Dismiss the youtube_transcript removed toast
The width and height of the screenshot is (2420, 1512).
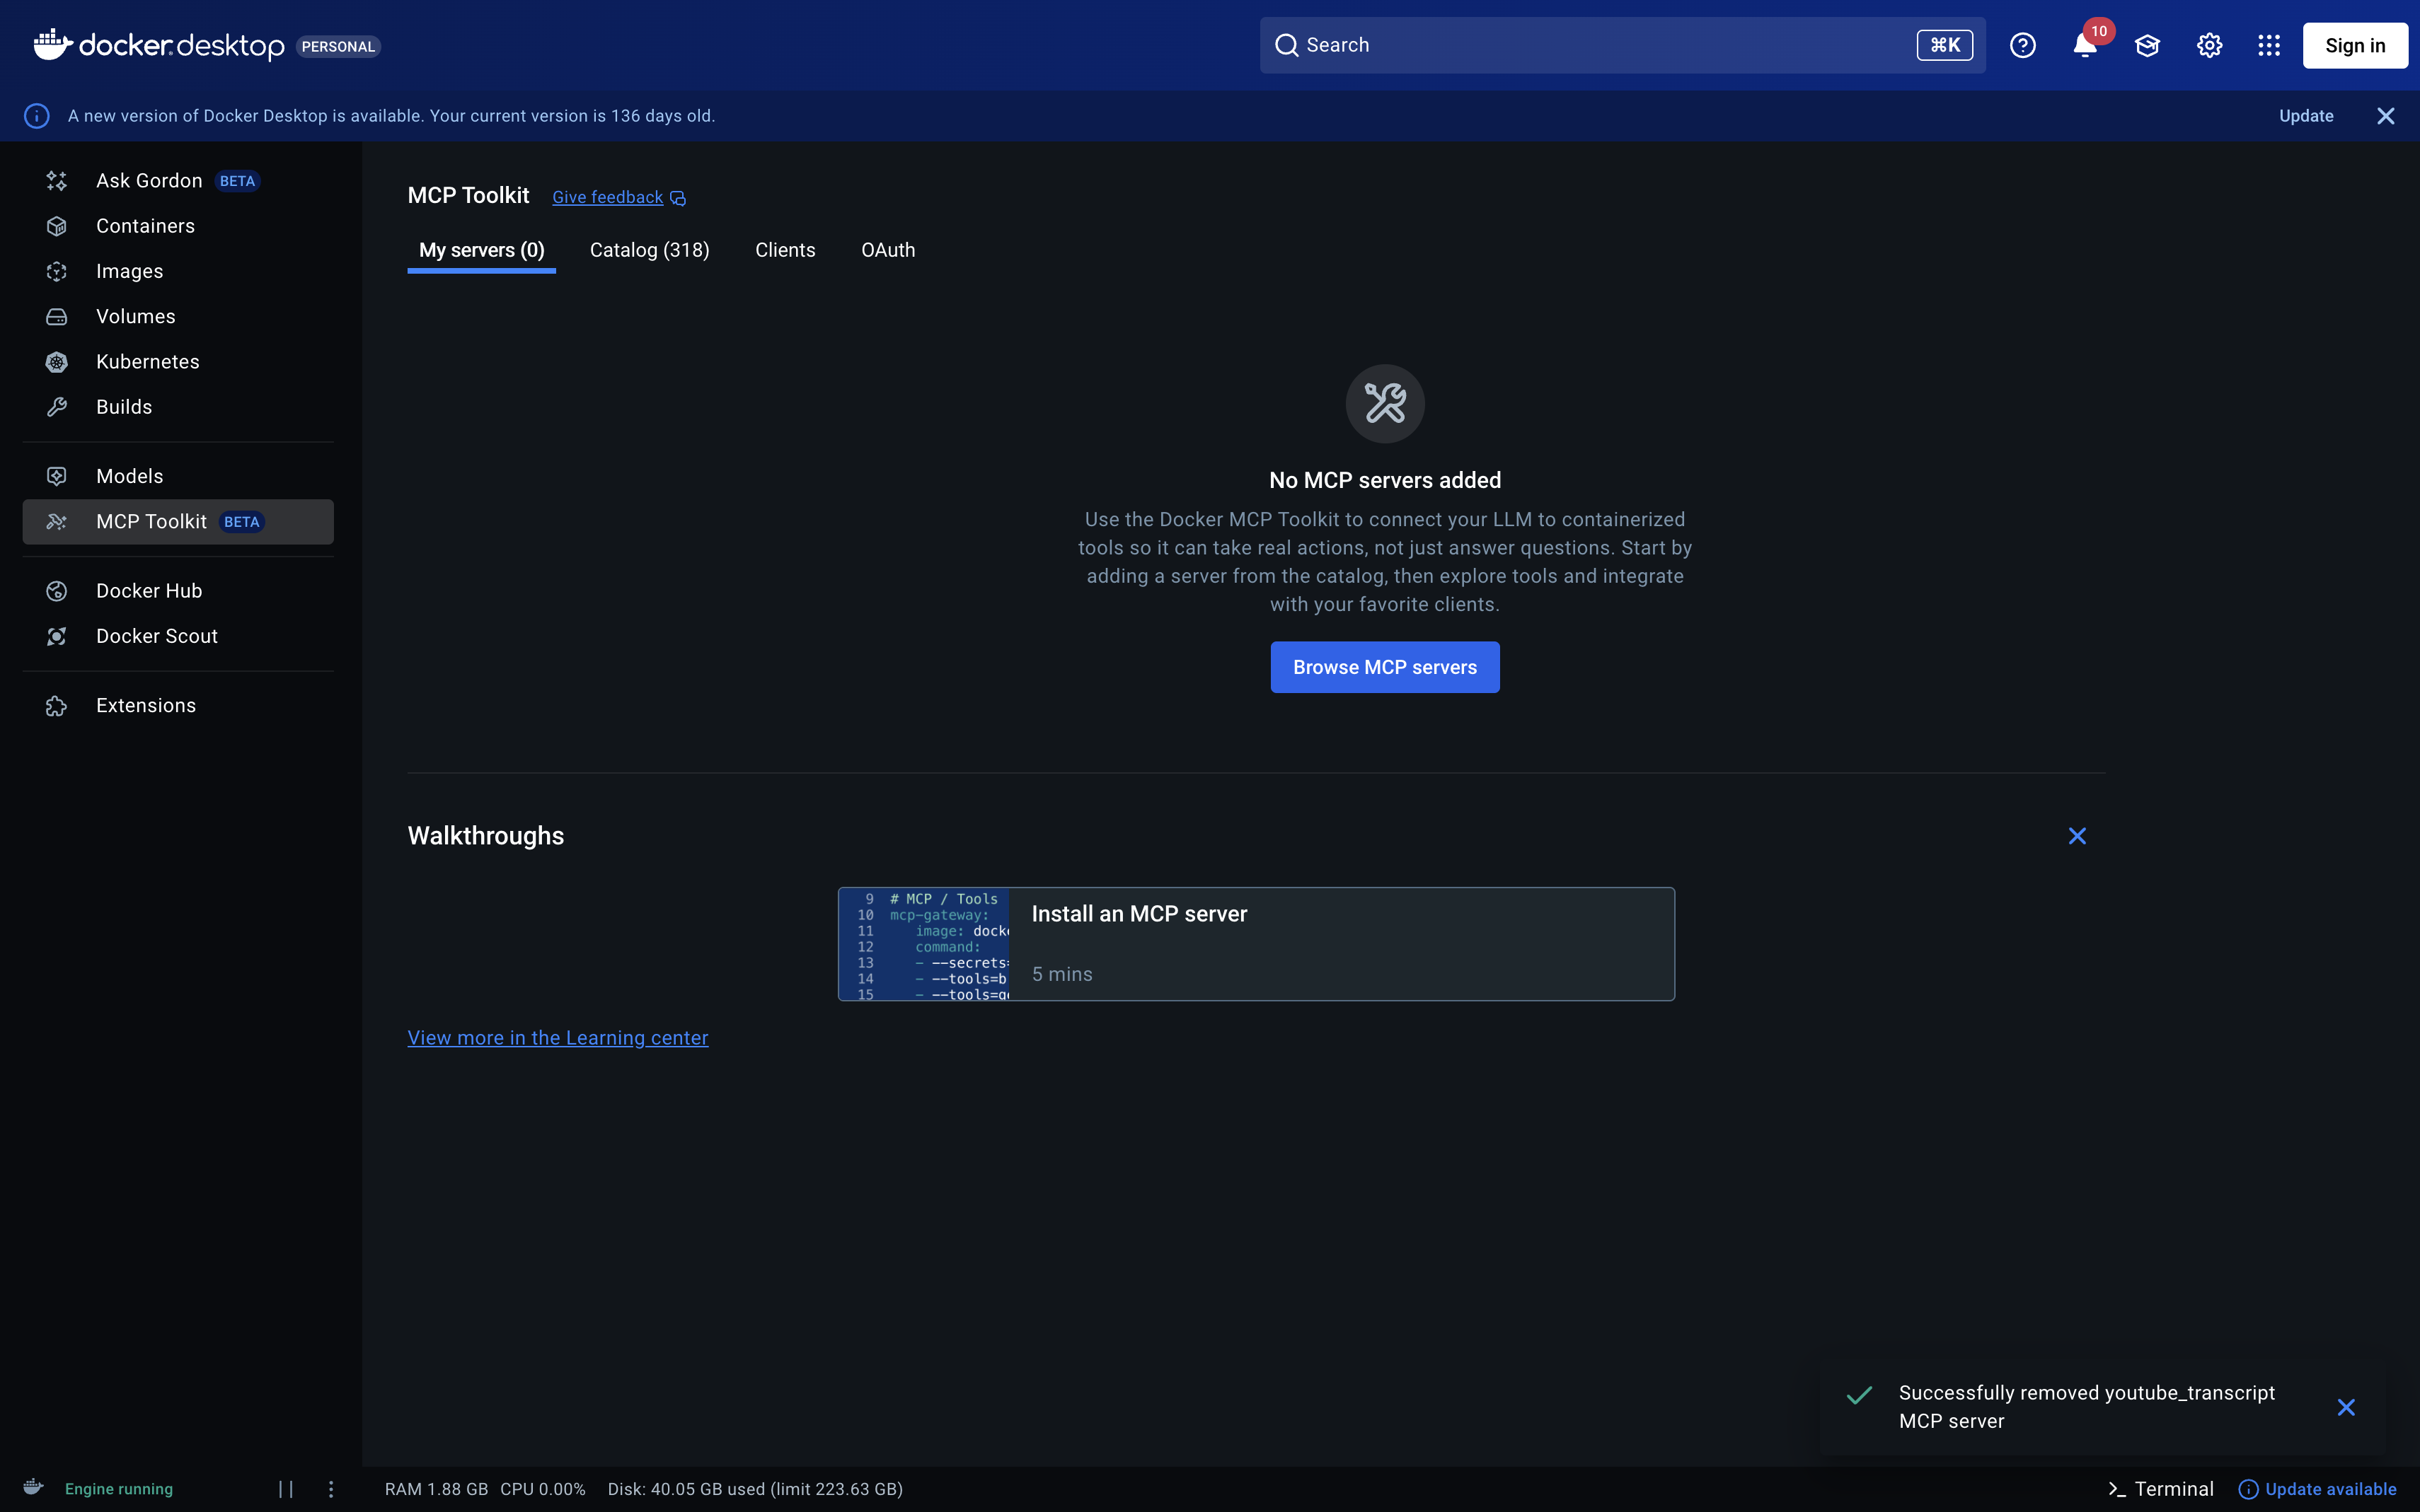tap(2346, 1407)
